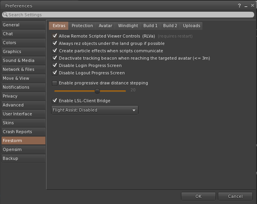
Task: Uncheck Allow Remote Scripted Viewer Controls
Action: click(x=55, y=36)
